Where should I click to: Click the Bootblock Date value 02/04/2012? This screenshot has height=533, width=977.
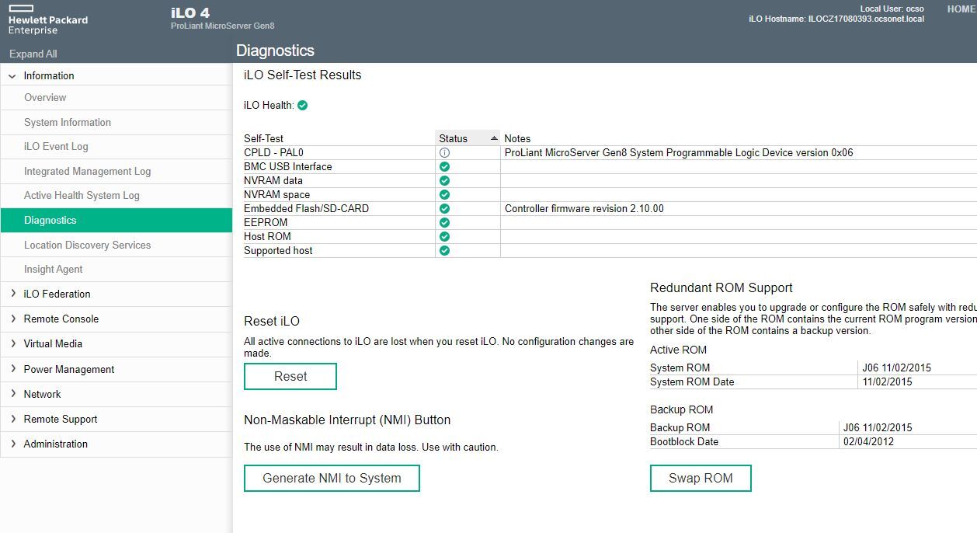pyautogui.click(x=868, y=441)
